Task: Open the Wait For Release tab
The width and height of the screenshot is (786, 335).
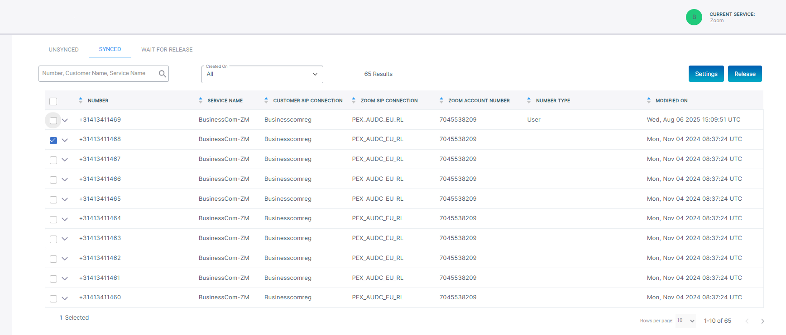Action: [167, 49]
